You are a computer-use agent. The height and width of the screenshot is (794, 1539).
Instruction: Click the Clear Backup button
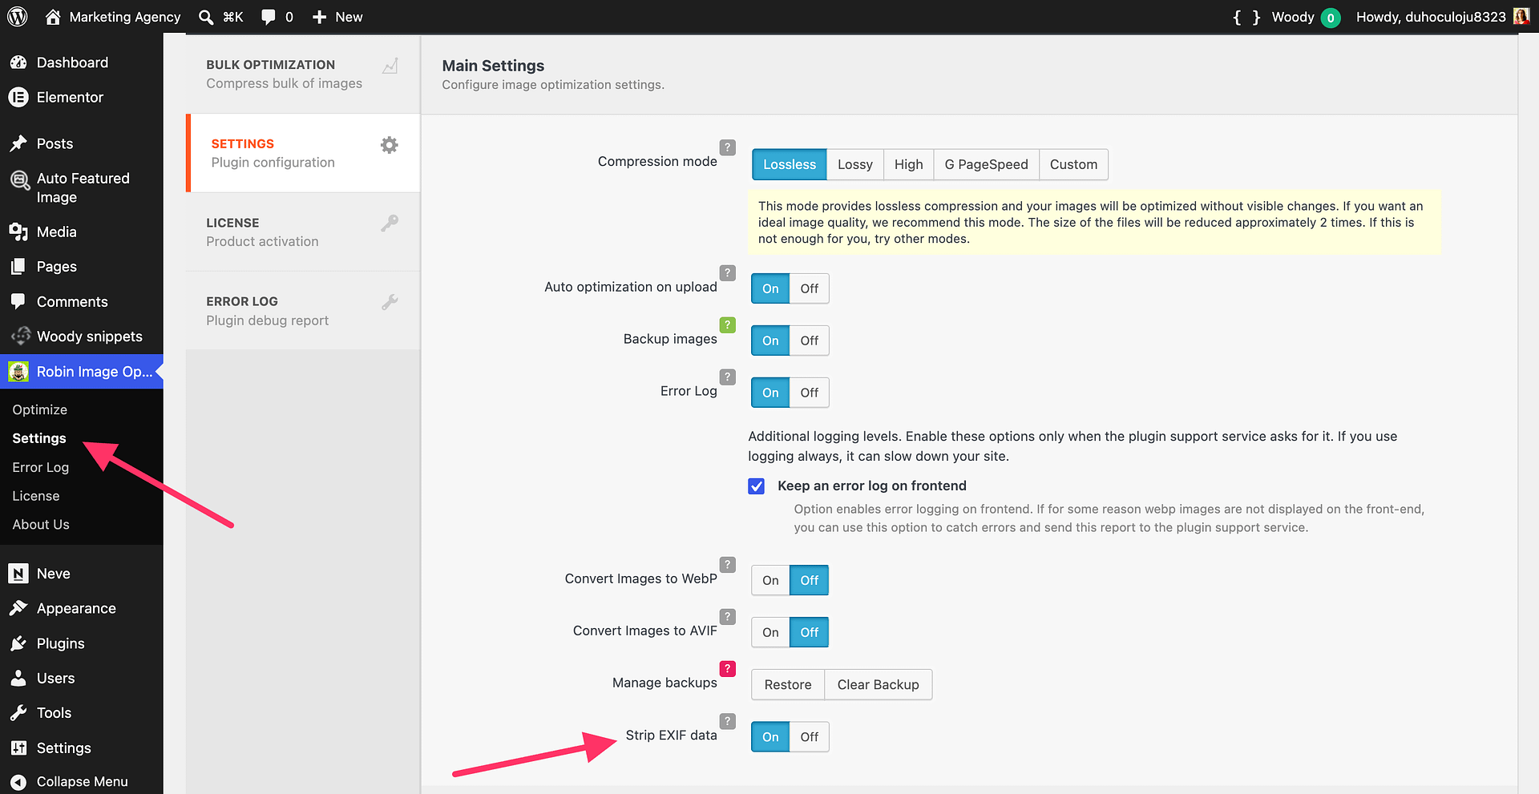(878, 684)
